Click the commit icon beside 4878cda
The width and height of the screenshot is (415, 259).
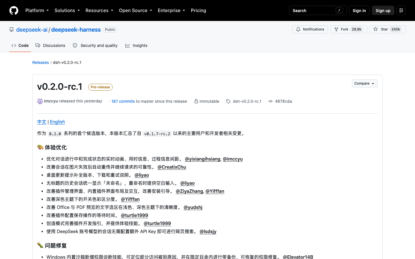pos(271,101)
